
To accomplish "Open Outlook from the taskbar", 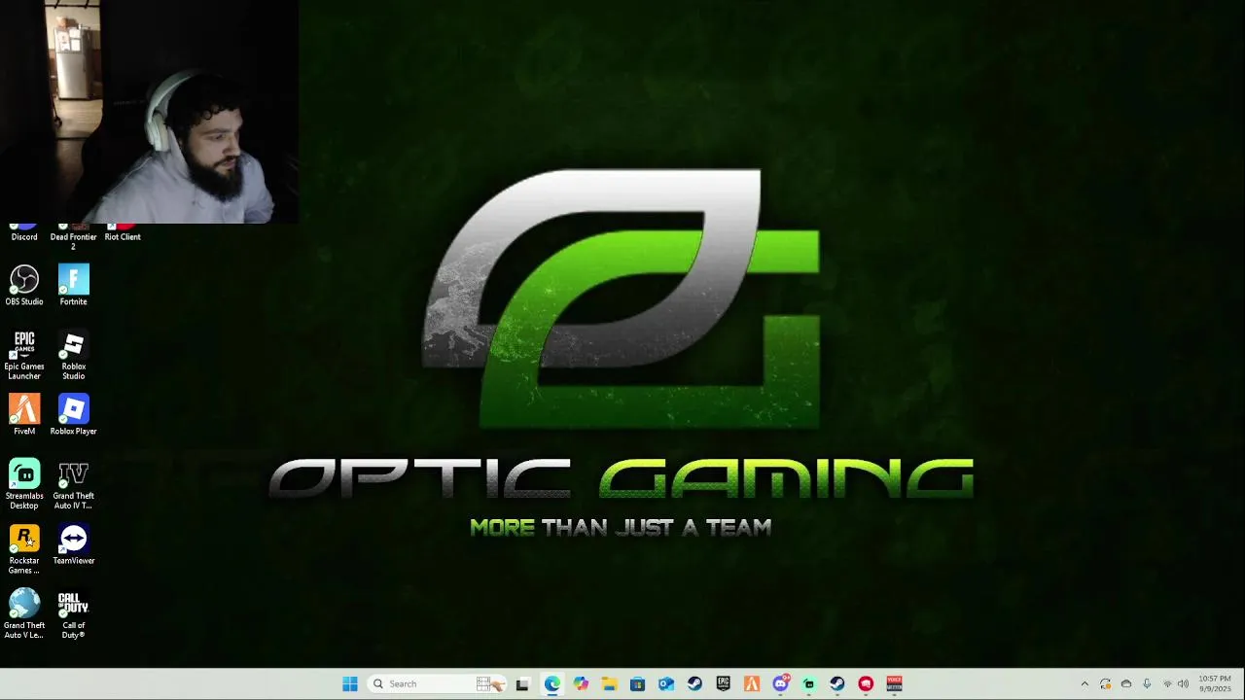I will [666, 683].
